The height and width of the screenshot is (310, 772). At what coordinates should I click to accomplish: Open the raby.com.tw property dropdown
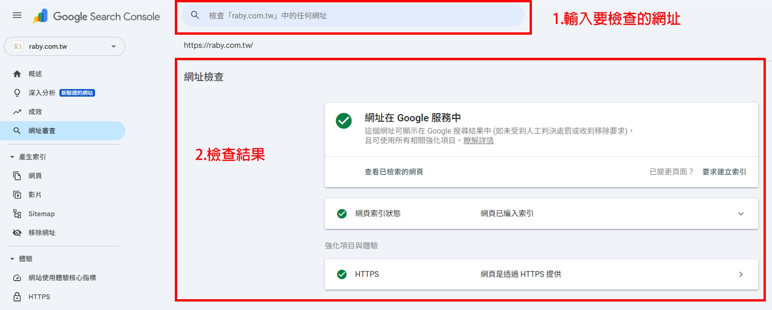(64, 46)
